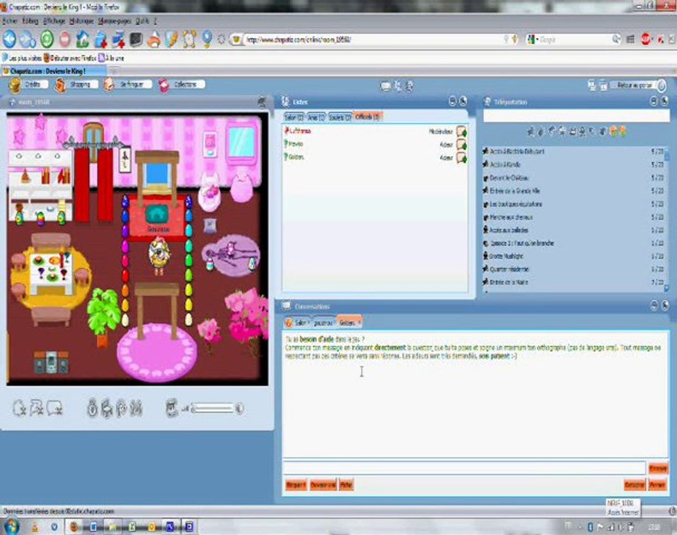Viewport: 677px width, 535px height.
Task: Click the orange Fiche button
Action: [346, 485]
